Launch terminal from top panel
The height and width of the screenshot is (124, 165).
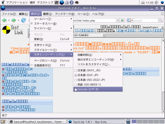coord(57,2)
